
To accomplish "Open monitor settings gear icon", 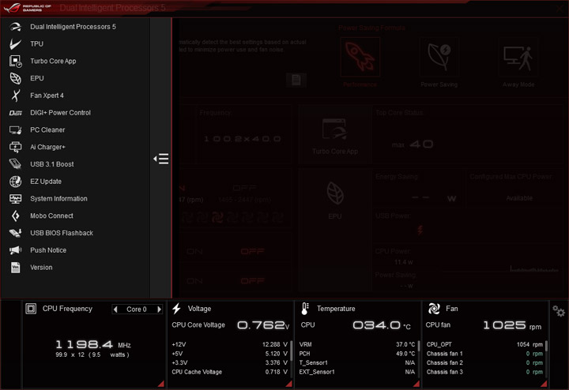I will pyautogui.click(x=559, y=311).
